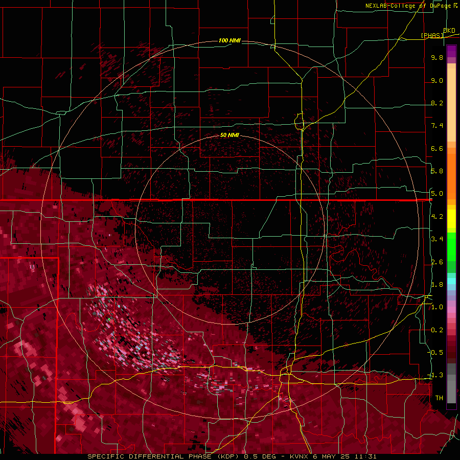Click the 8.2 value on the scale
This screenshot has height=460, width=460.
pos(437,103)
